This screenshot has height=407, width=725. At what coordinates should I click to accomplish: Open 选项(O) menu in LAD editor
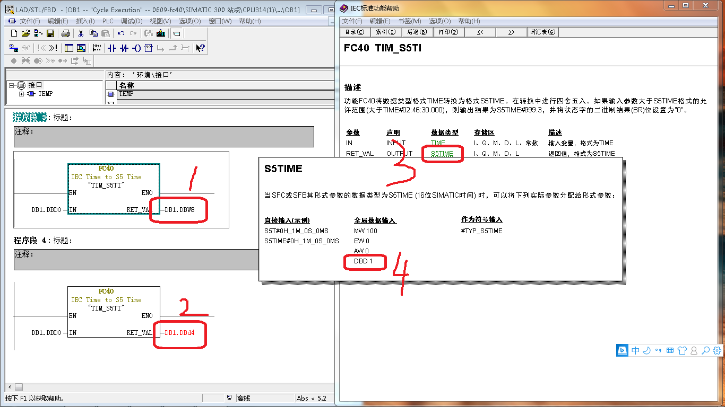(x=189, y=21)
